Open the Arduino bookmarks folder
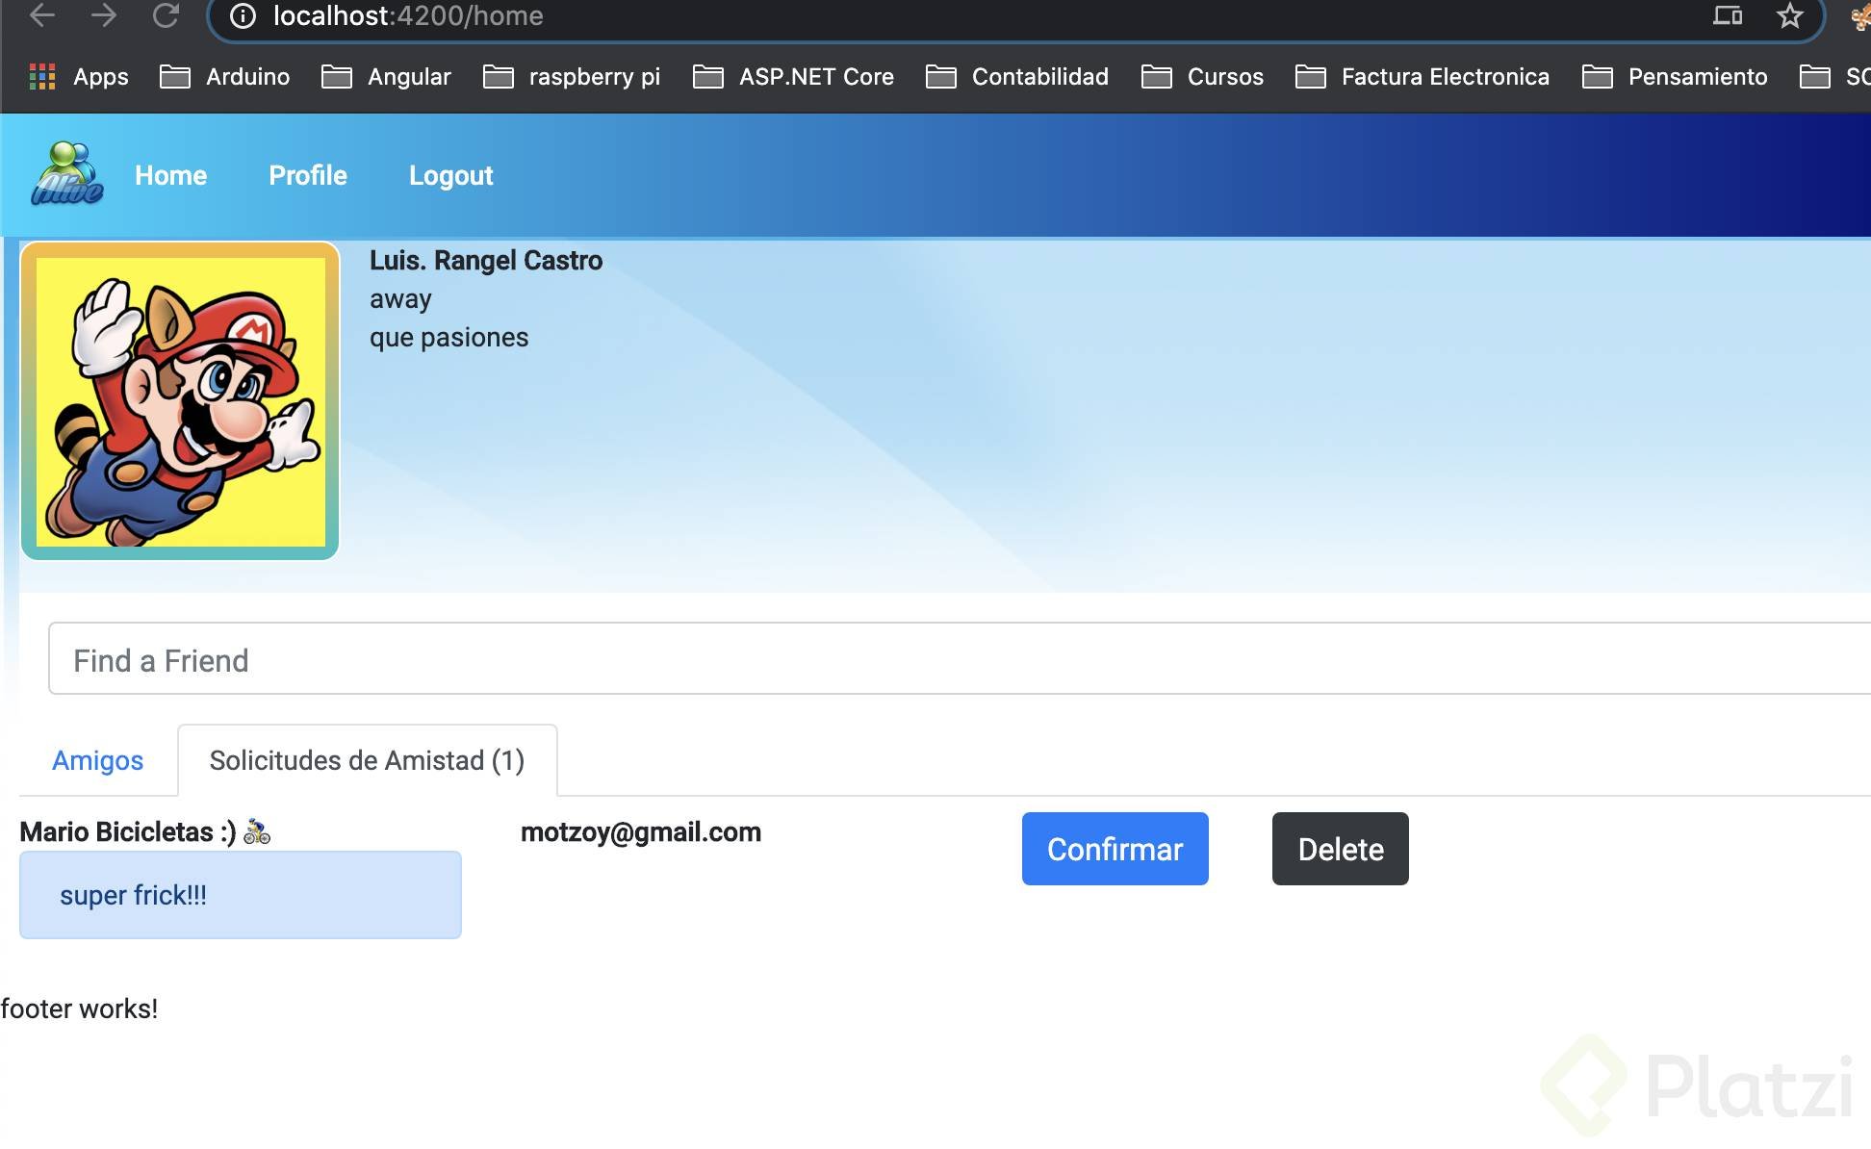1871x1149 pixels. [225, 77]
